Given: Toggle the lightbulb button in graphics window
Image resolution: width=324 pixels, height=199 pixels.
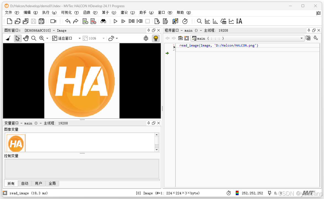Looking at the screenshot, I should pyautogui.click(x=156, y=38).
